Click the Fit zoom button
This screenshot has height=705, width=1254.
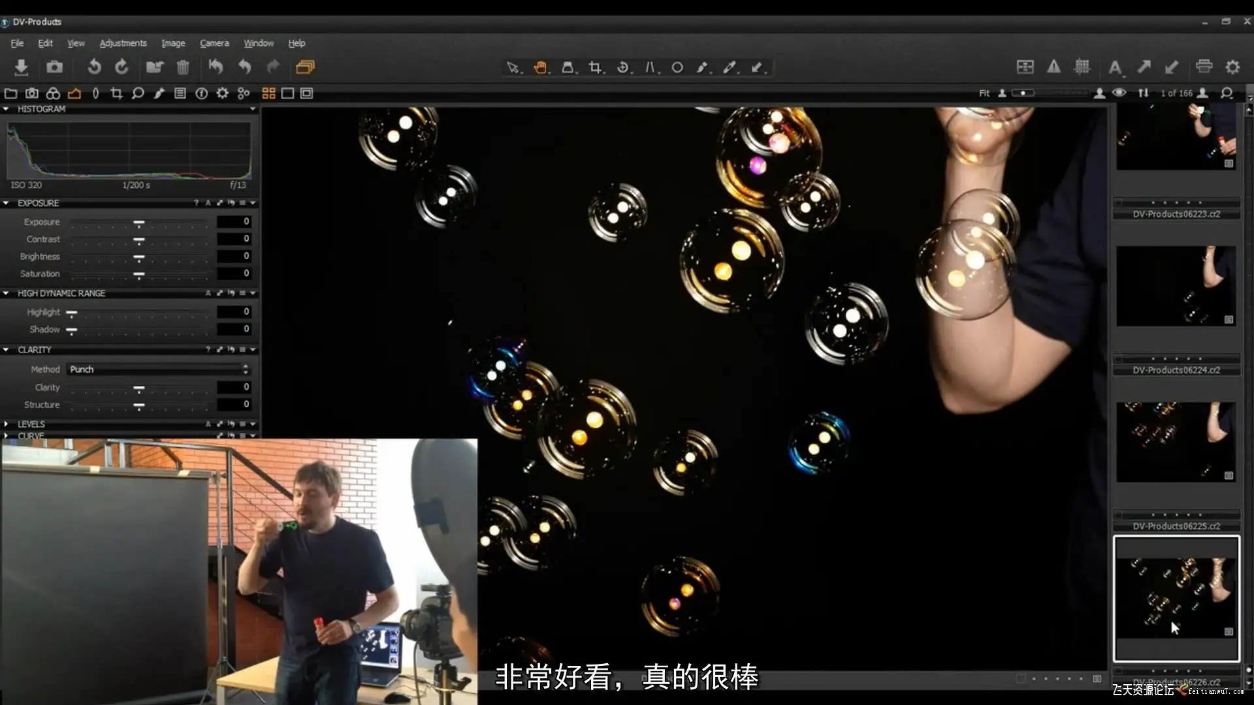(984, 93)
